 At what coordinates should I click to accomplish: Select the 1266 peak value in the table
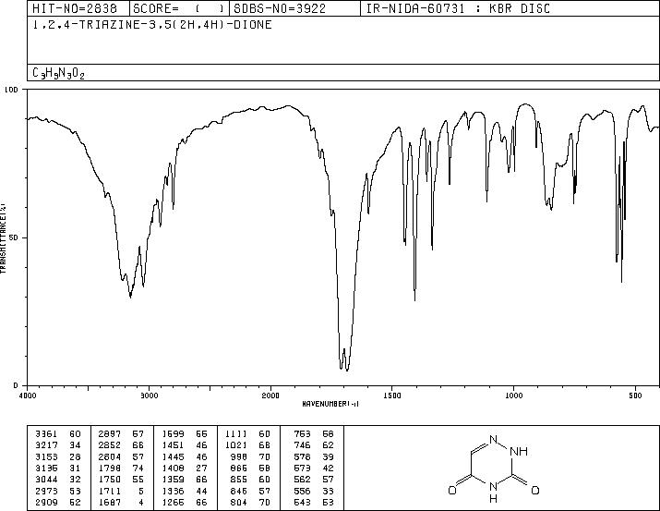(173, 502)
